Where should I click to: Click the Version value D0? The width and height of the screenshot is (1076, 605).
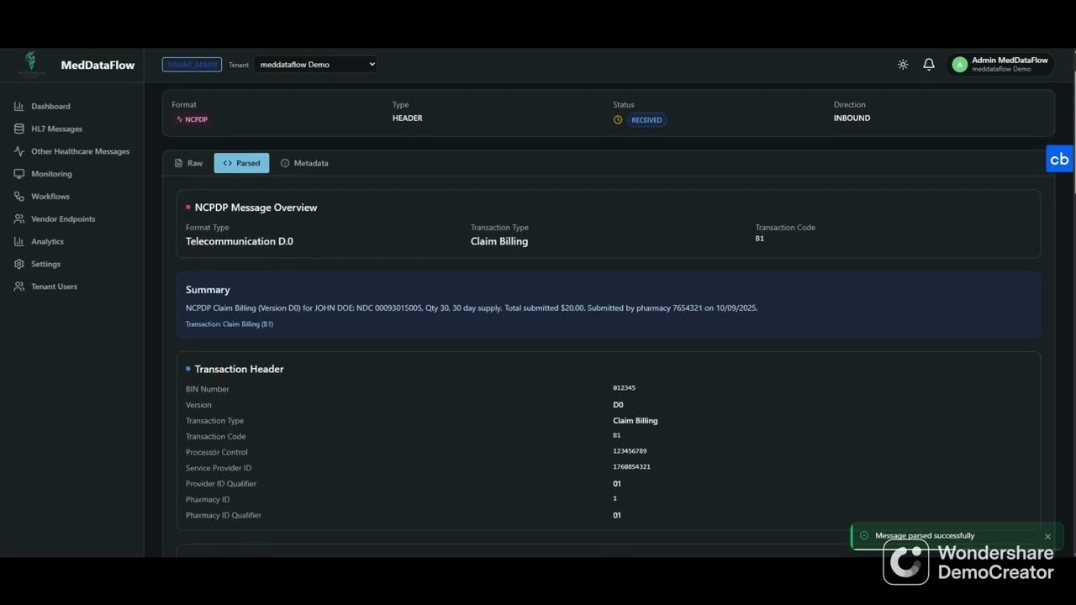tap(618, 405)
